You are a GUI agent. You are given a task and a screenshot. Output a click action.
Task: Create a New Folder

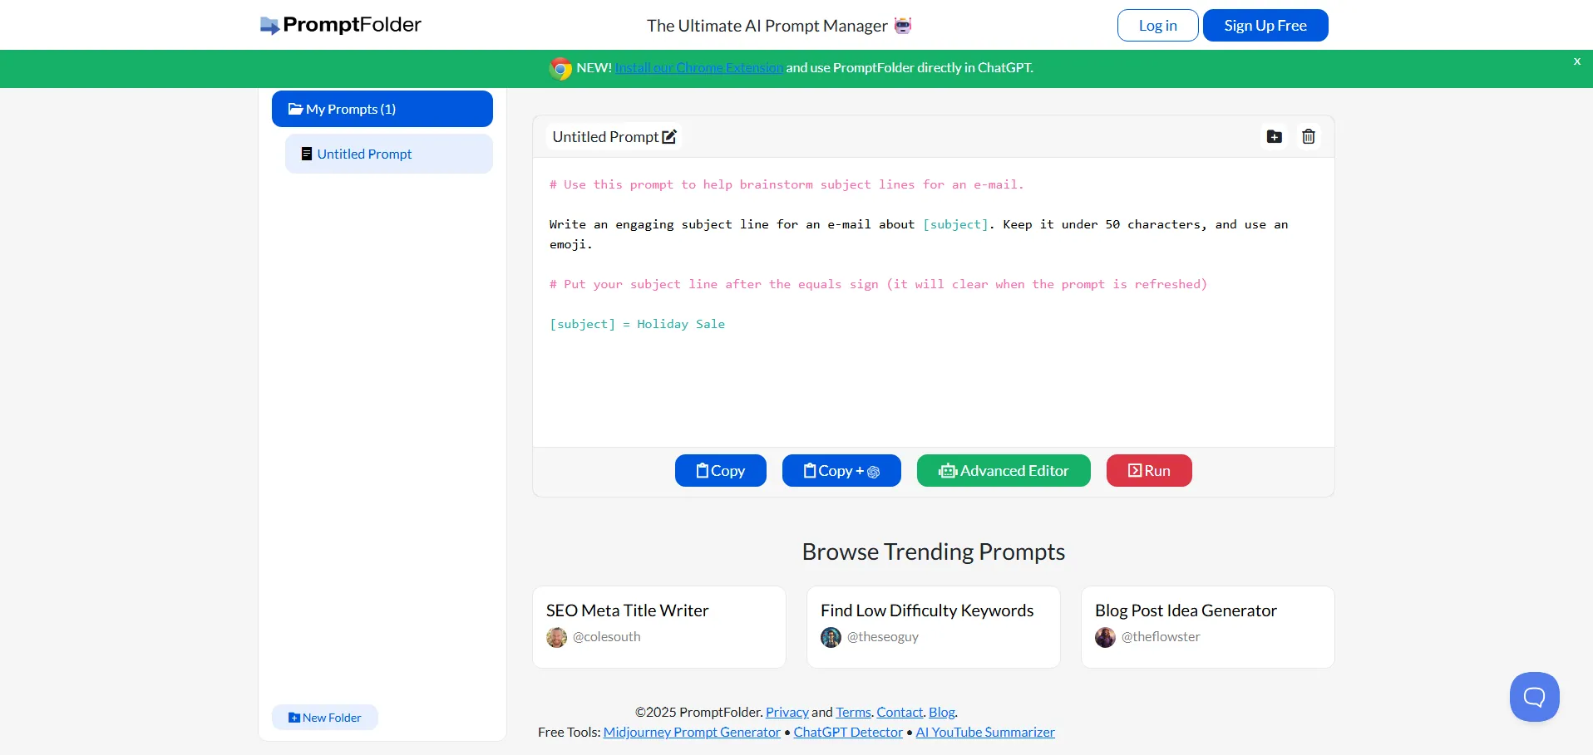(x=325, y=718)
